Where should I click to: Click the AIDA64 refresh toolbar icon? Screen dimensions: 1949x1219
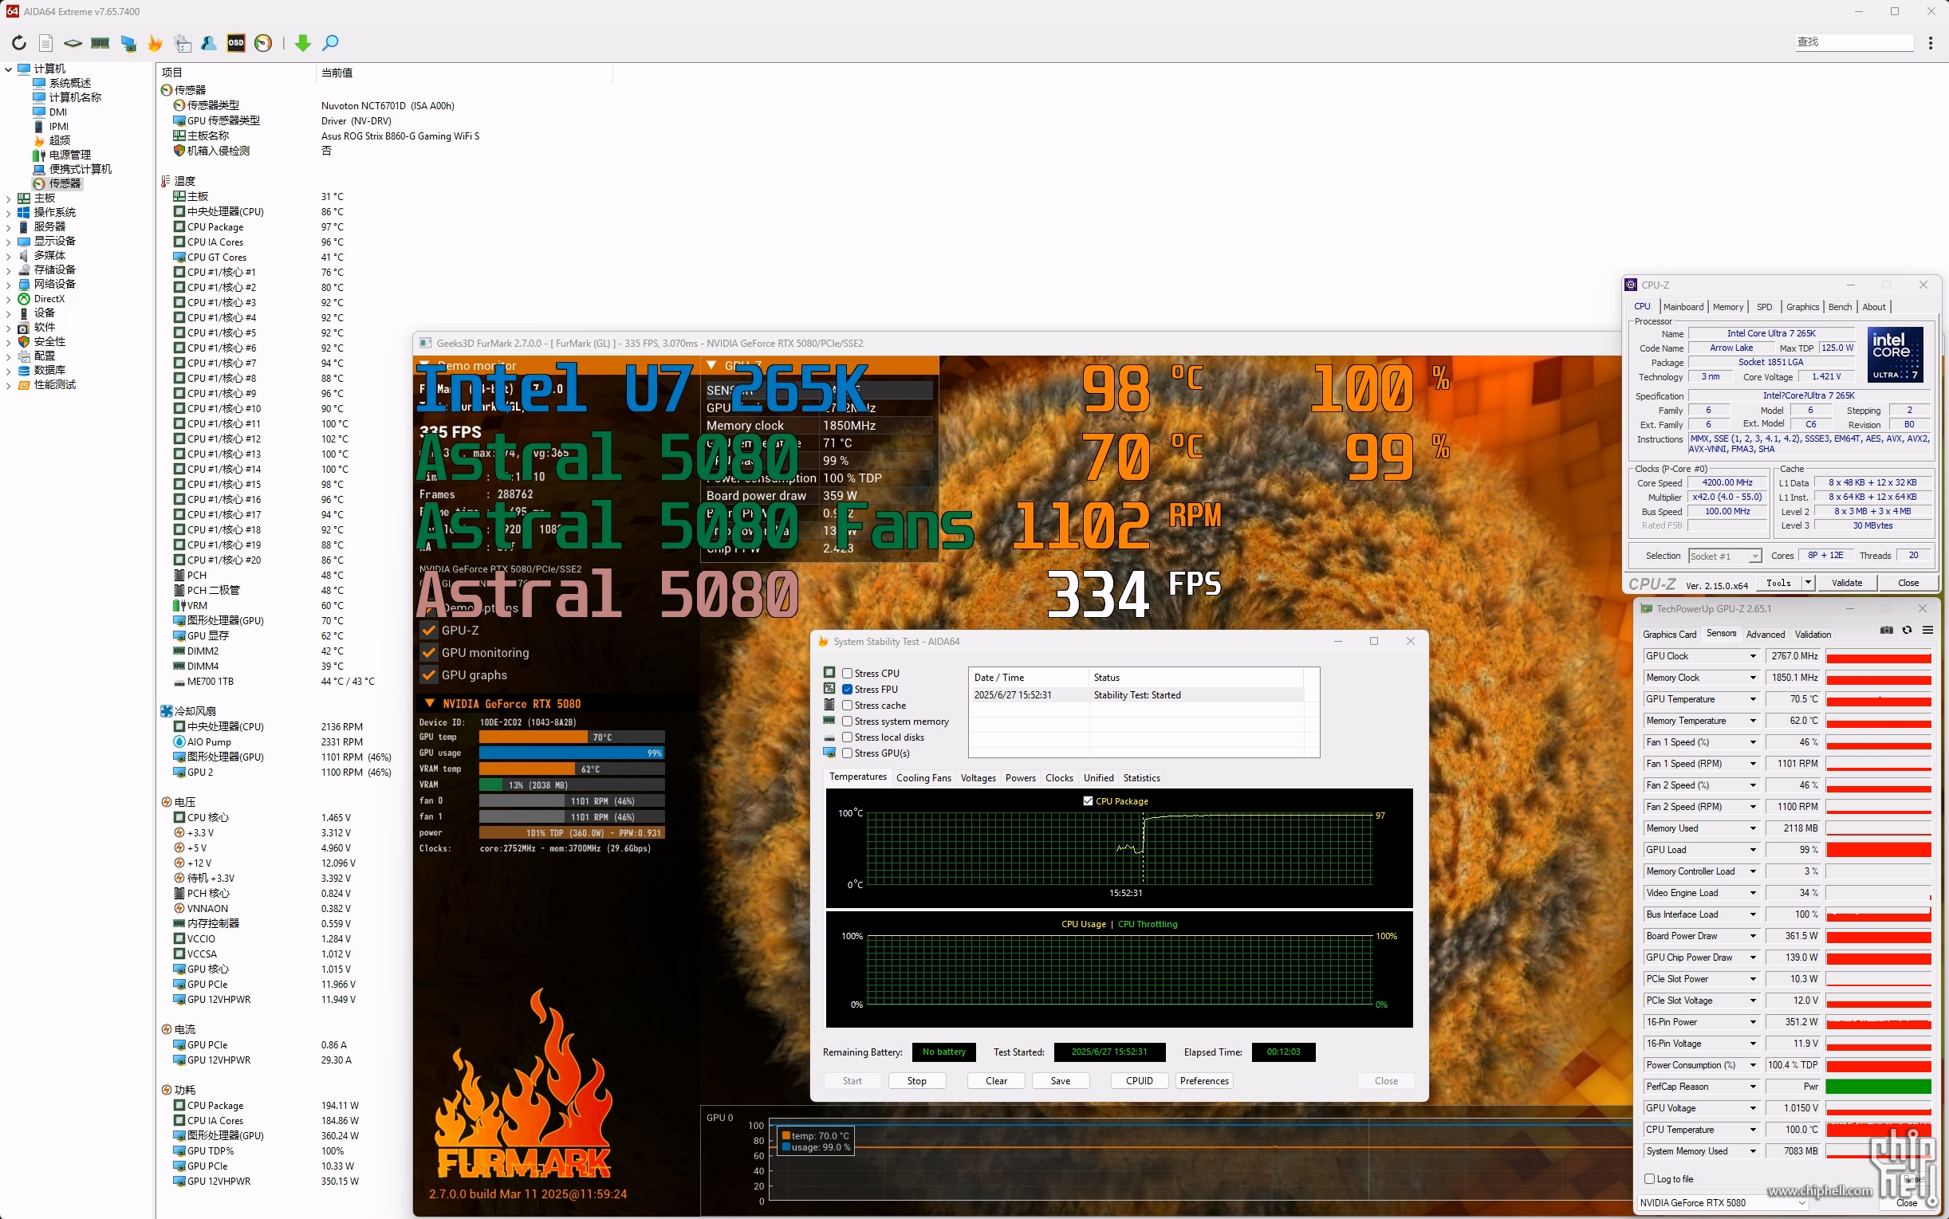tap(18, 43)
